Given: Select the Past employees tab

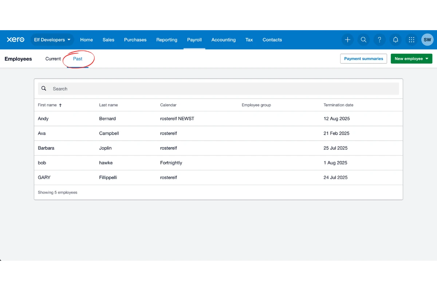Looking at the screenshot, I should (78, 59).
